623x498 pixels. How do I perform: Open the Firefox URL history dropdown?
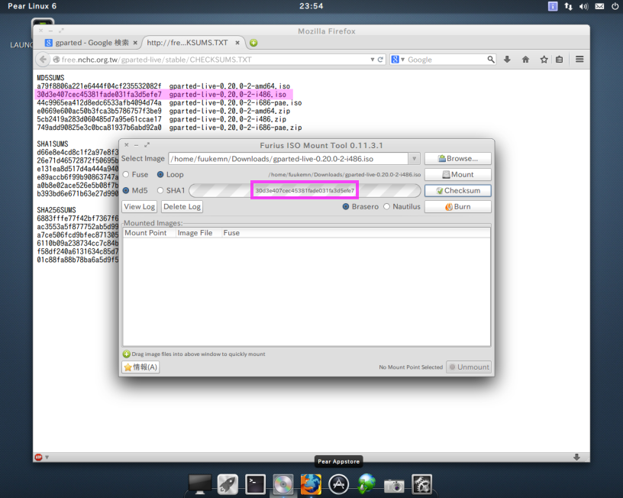click(x=373, y=60)
